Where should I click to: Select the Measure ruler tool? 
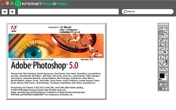tap(161, 61)
